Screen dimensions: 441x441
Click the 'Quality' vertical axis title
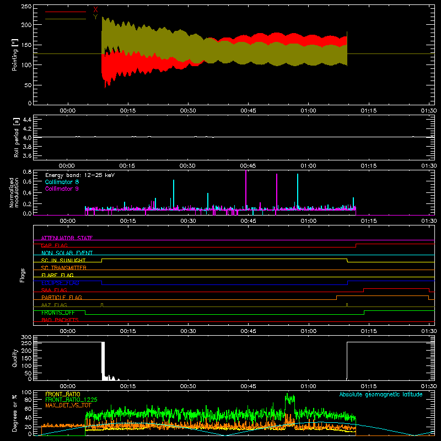pos(15,358)
